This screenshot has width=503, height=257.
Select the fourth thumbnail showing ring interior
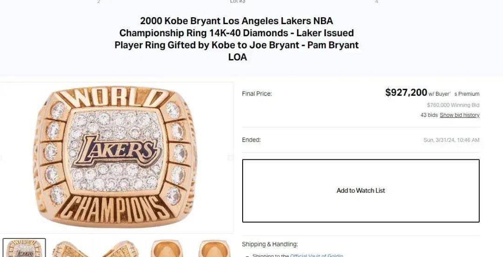click(167, 249)
